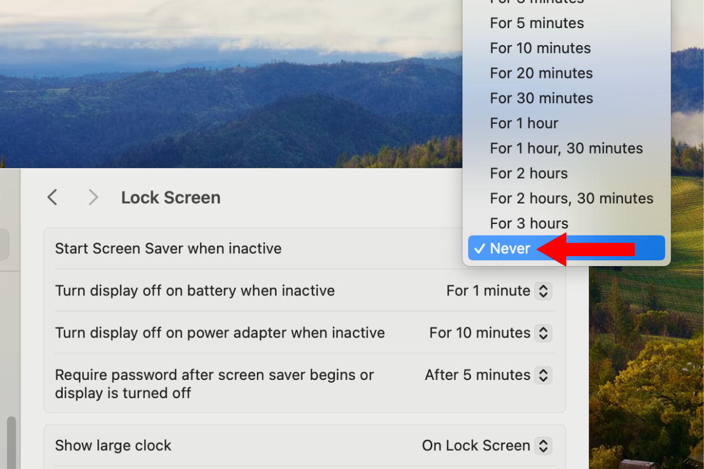Screen dimensions: 704x469
Task: Open Show large clock dropdown
Action: point(486,446)
